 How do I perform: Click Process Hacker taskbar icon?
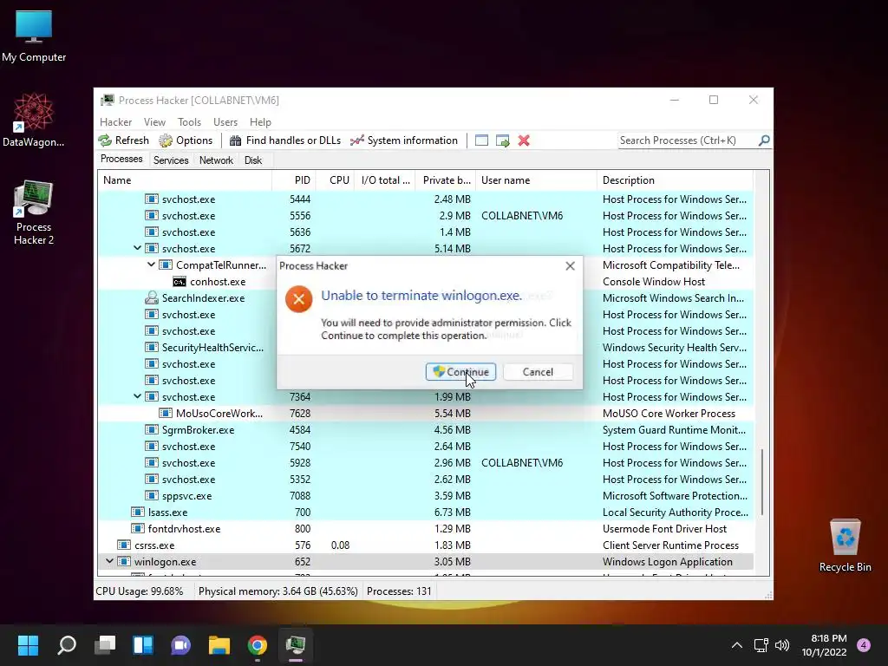point(296,645)
